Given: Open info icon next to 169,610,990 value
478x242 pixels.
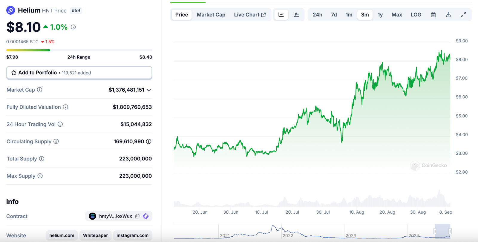Looking at the screenshot, I should point(148,141).
